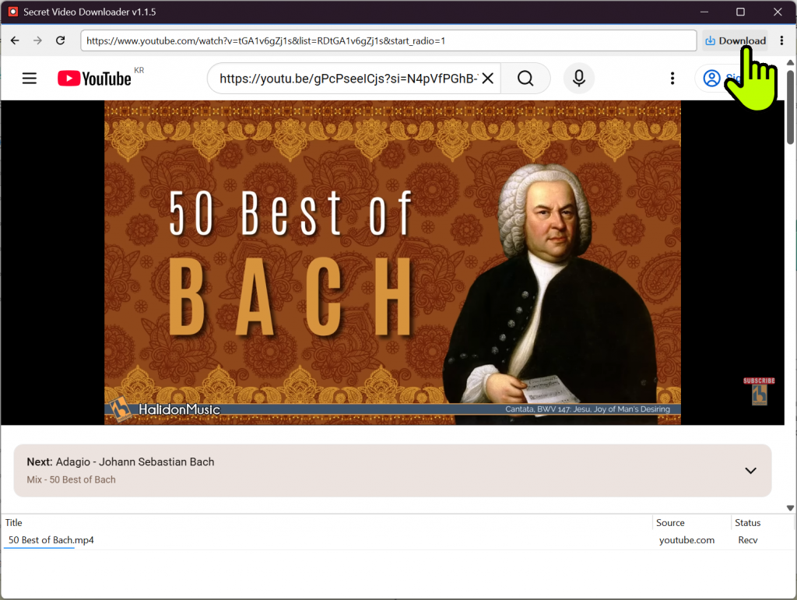Click the Sign in account icon
Viewport: 797px width, 600px height.
(711, 79)
